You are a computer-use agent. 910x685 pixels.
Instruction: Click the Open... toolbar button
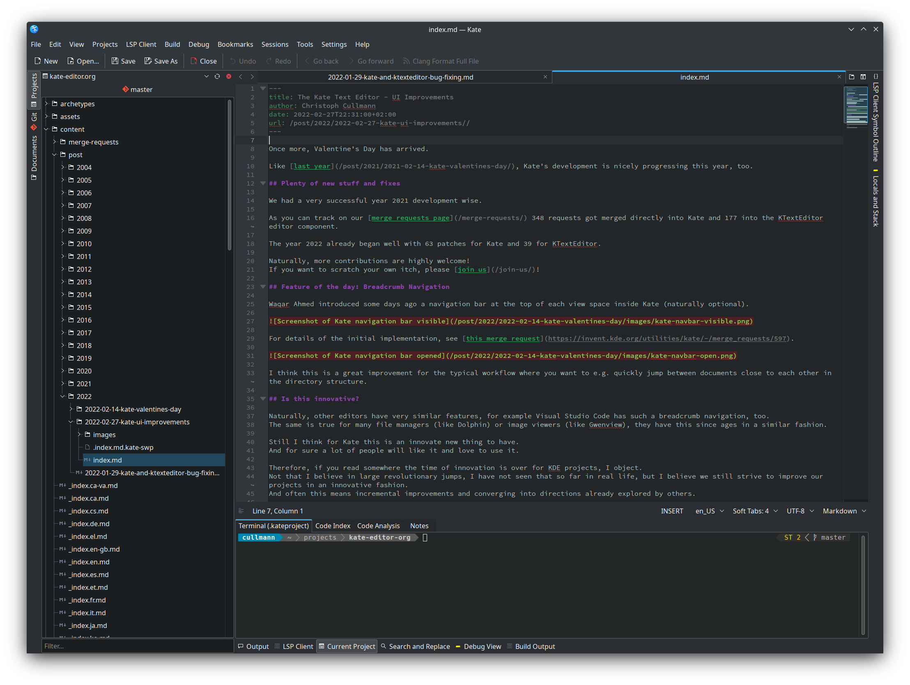point(83,61)
